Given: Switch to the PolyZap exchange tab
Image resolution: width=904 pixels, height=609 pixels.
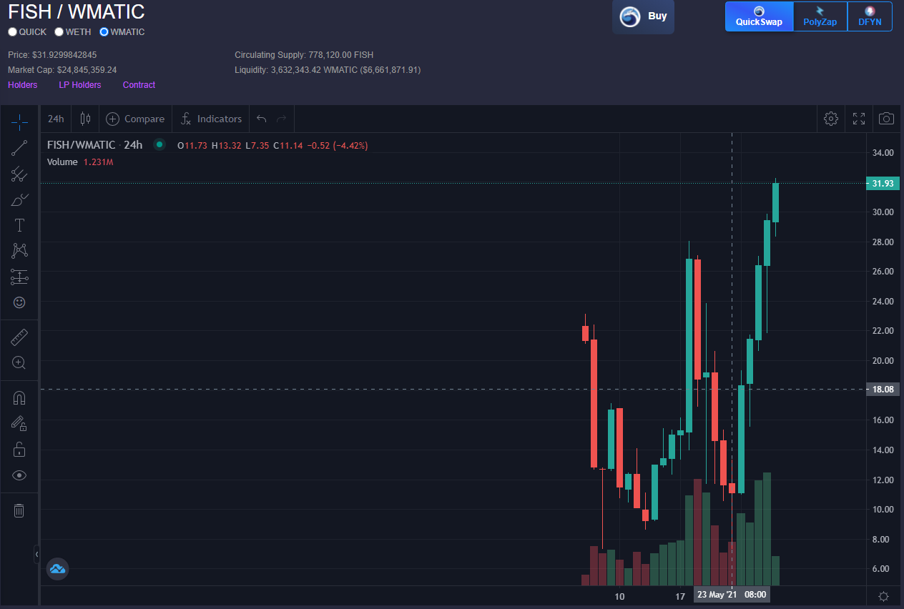Looking at the screenshot, I should (820, 16).
